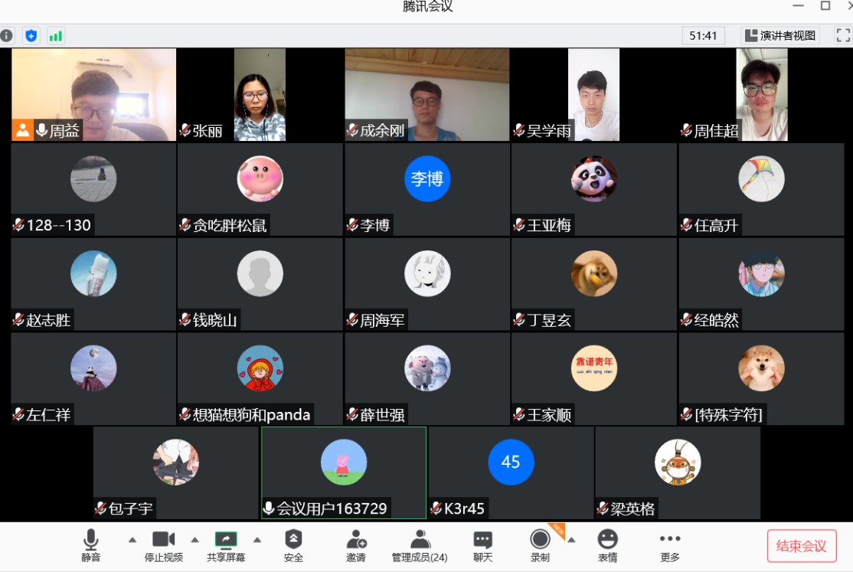The width and height of the screenshot is (853, 572).
Task: Switch to Speaker View (演讲者视图)
Action: [x=780, y=35]
